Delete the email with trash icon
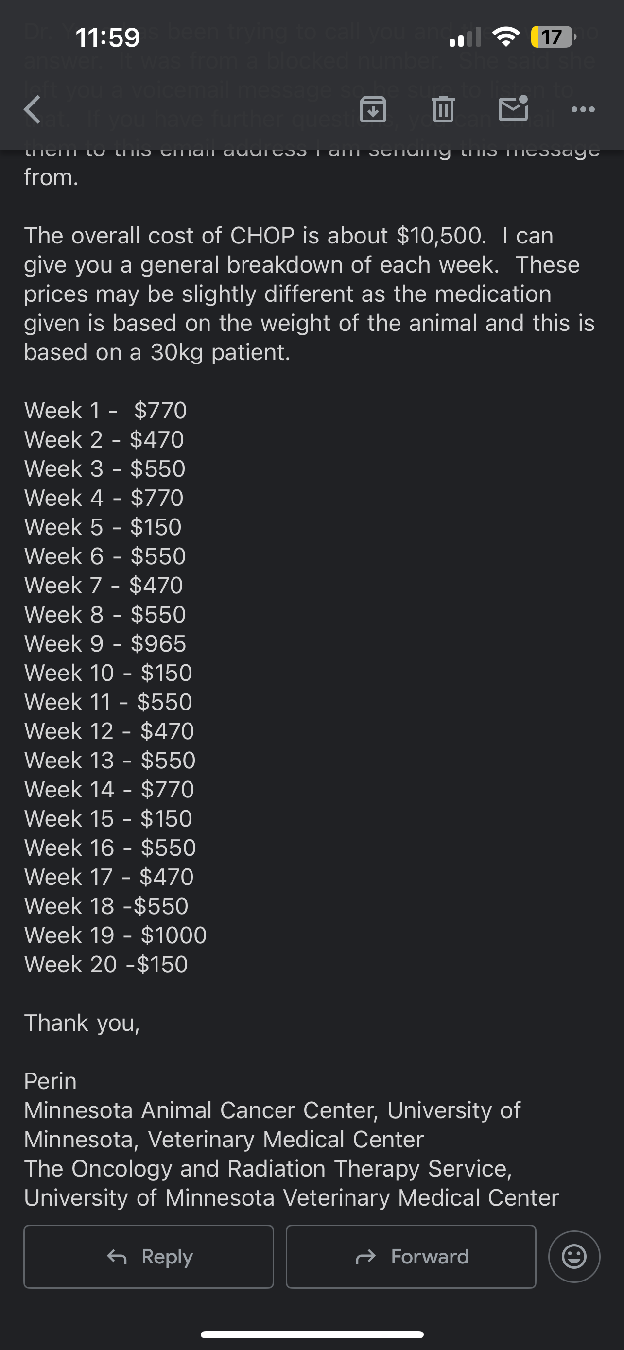Screen dimensions: 624x1350 click(x=443, y=109)
